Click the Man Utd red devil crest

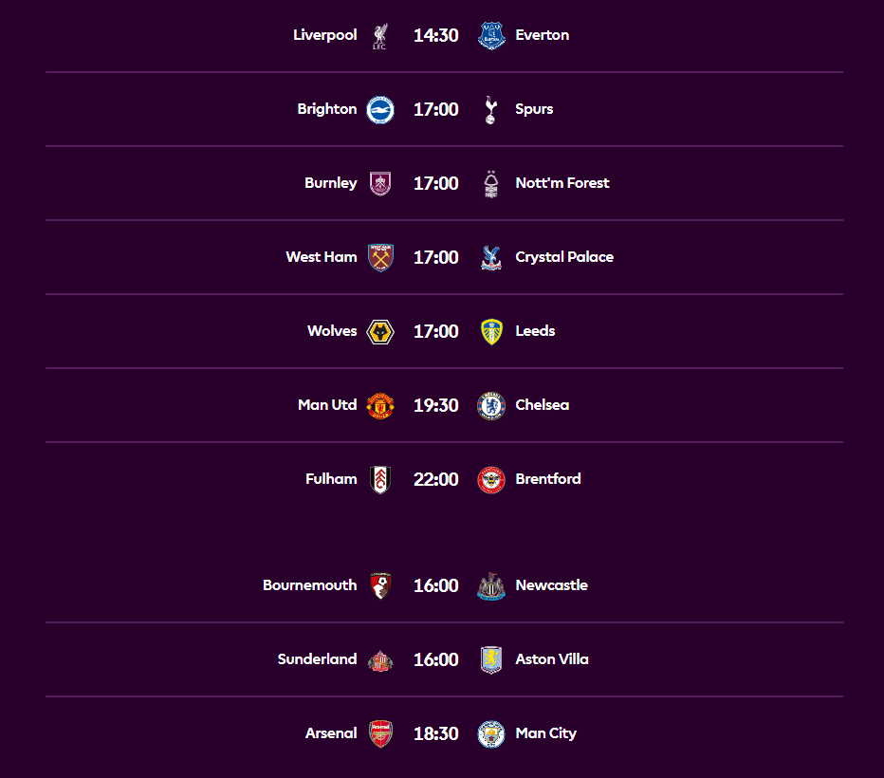point(380,406)
